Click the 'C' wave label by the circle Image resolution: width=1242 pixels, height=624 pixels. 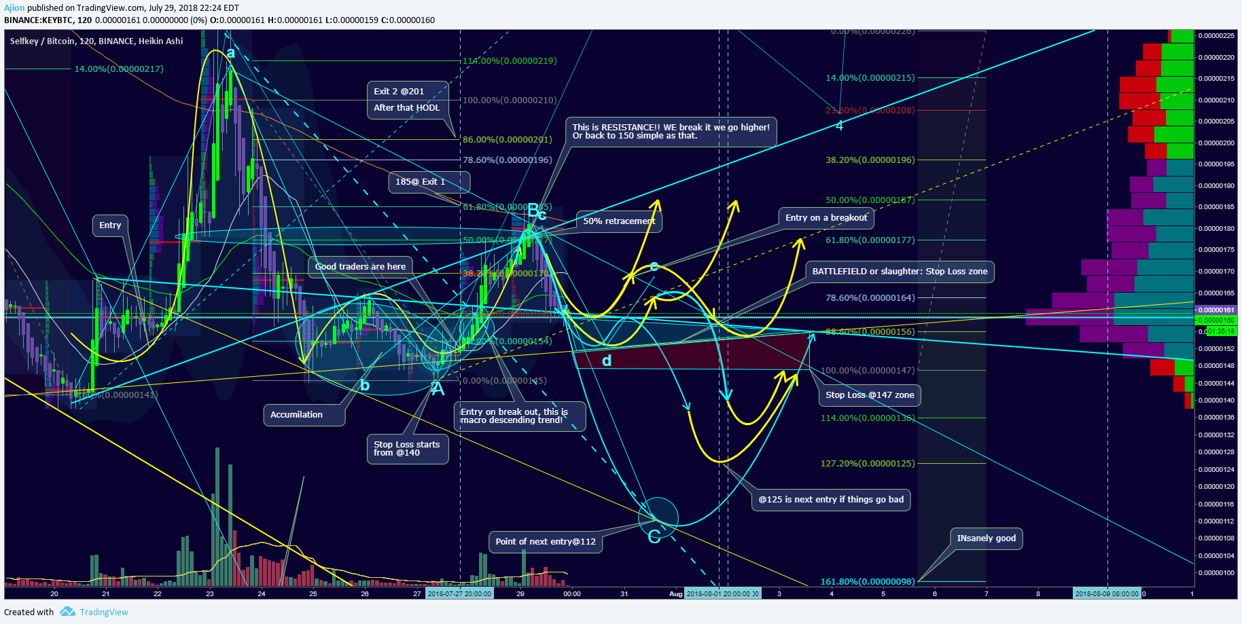point(654,537)
